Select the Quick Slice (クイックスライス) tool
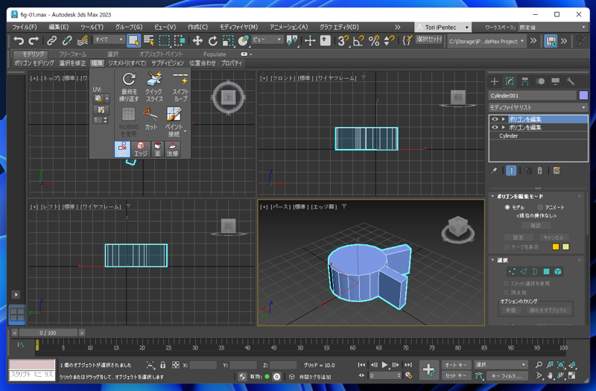Image resolution: width=596 pixels, height=391 pixels. click(x=154, y=86)
